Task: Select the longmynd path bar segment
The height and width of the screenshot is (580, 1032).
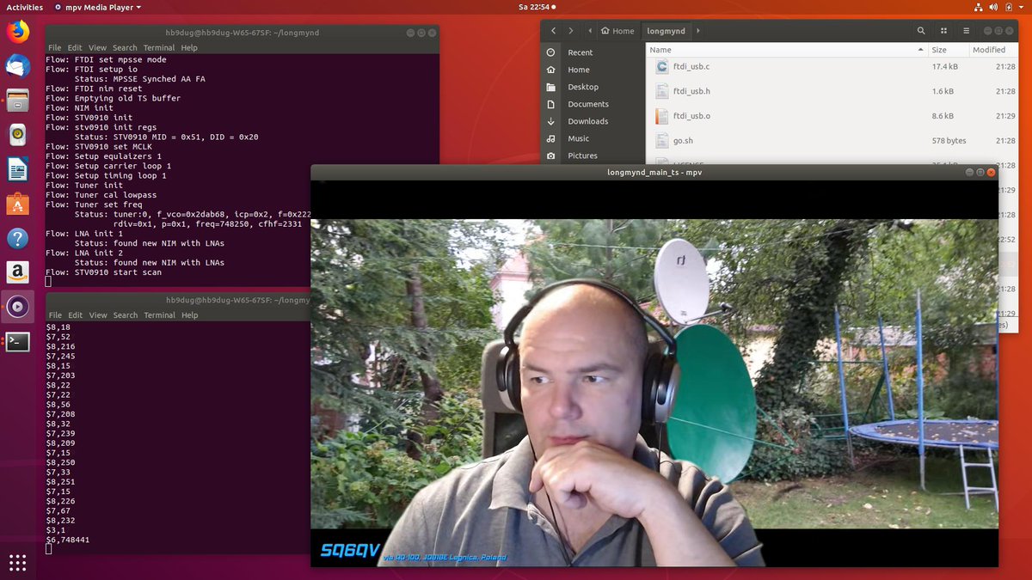Action: click(666, 31)
